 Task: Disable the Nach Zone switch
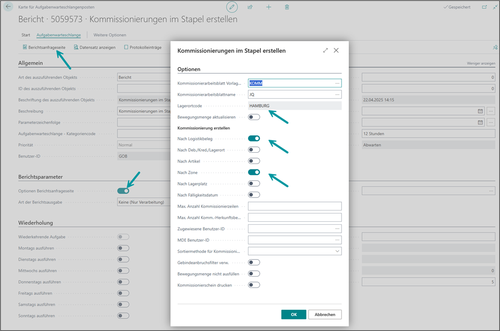point(254,172)
